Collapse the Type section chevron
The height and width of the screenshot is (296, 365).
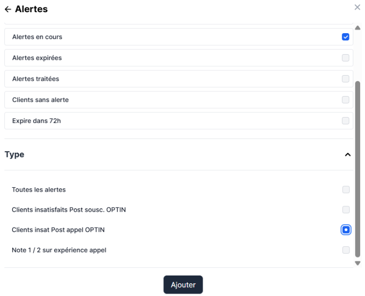click(347, 155)
